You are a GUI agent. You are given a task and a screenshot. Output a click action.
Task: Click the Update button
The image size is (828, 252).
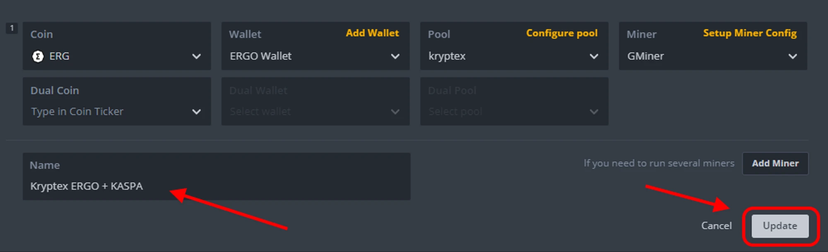pyautogui.click(x=780, y=226)
